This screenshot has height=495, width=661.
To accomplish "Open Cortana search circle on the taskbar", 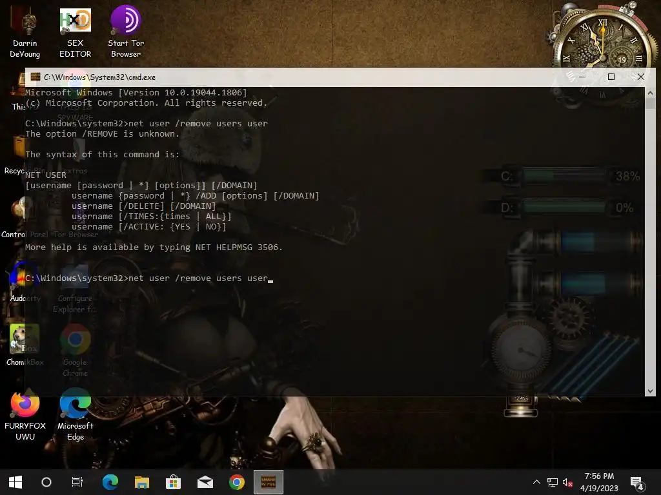I will coord(46,482).
